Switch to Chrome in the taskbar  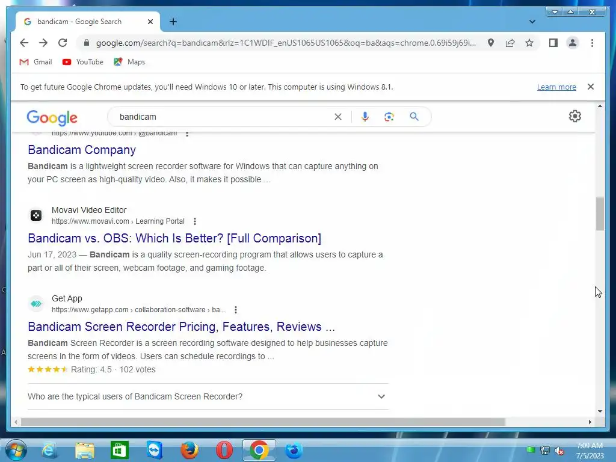pyautogui.click(x=259, y=450)
